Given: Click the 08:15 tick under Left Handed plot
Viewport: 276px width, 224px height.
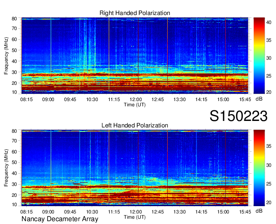Looking at the screenshot, I should (x=26, y=212).
